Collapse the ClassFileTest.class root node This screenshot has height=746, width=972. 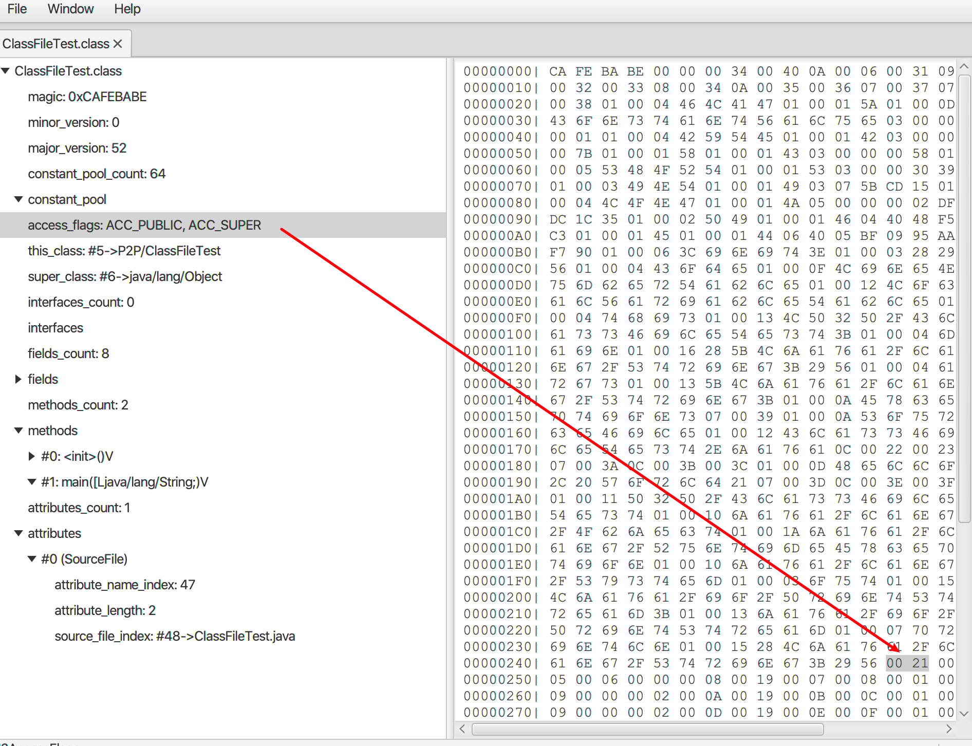pyautogui.click(x=6, y=71)
